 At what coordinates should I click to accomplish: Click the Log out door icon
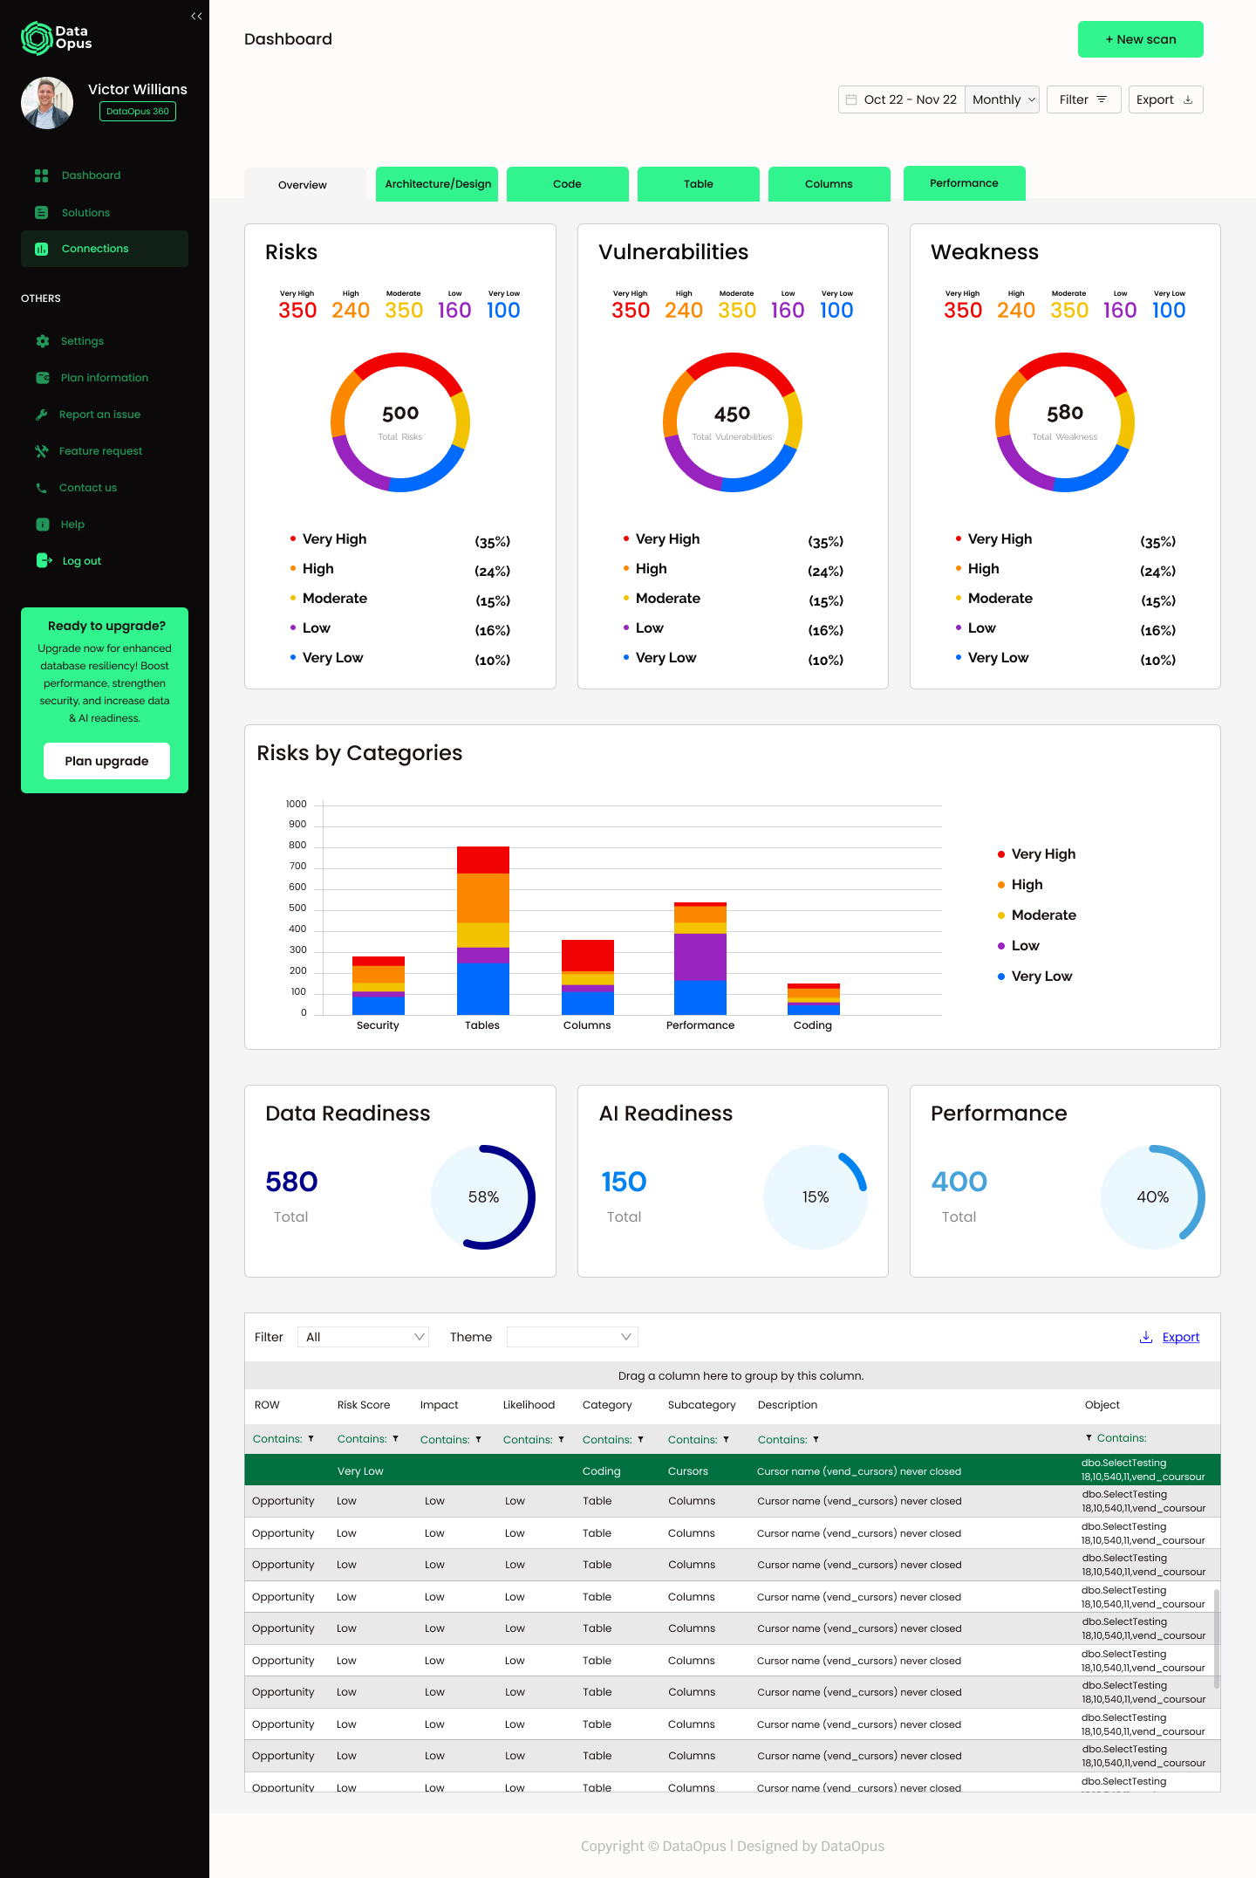pos(44,560)
